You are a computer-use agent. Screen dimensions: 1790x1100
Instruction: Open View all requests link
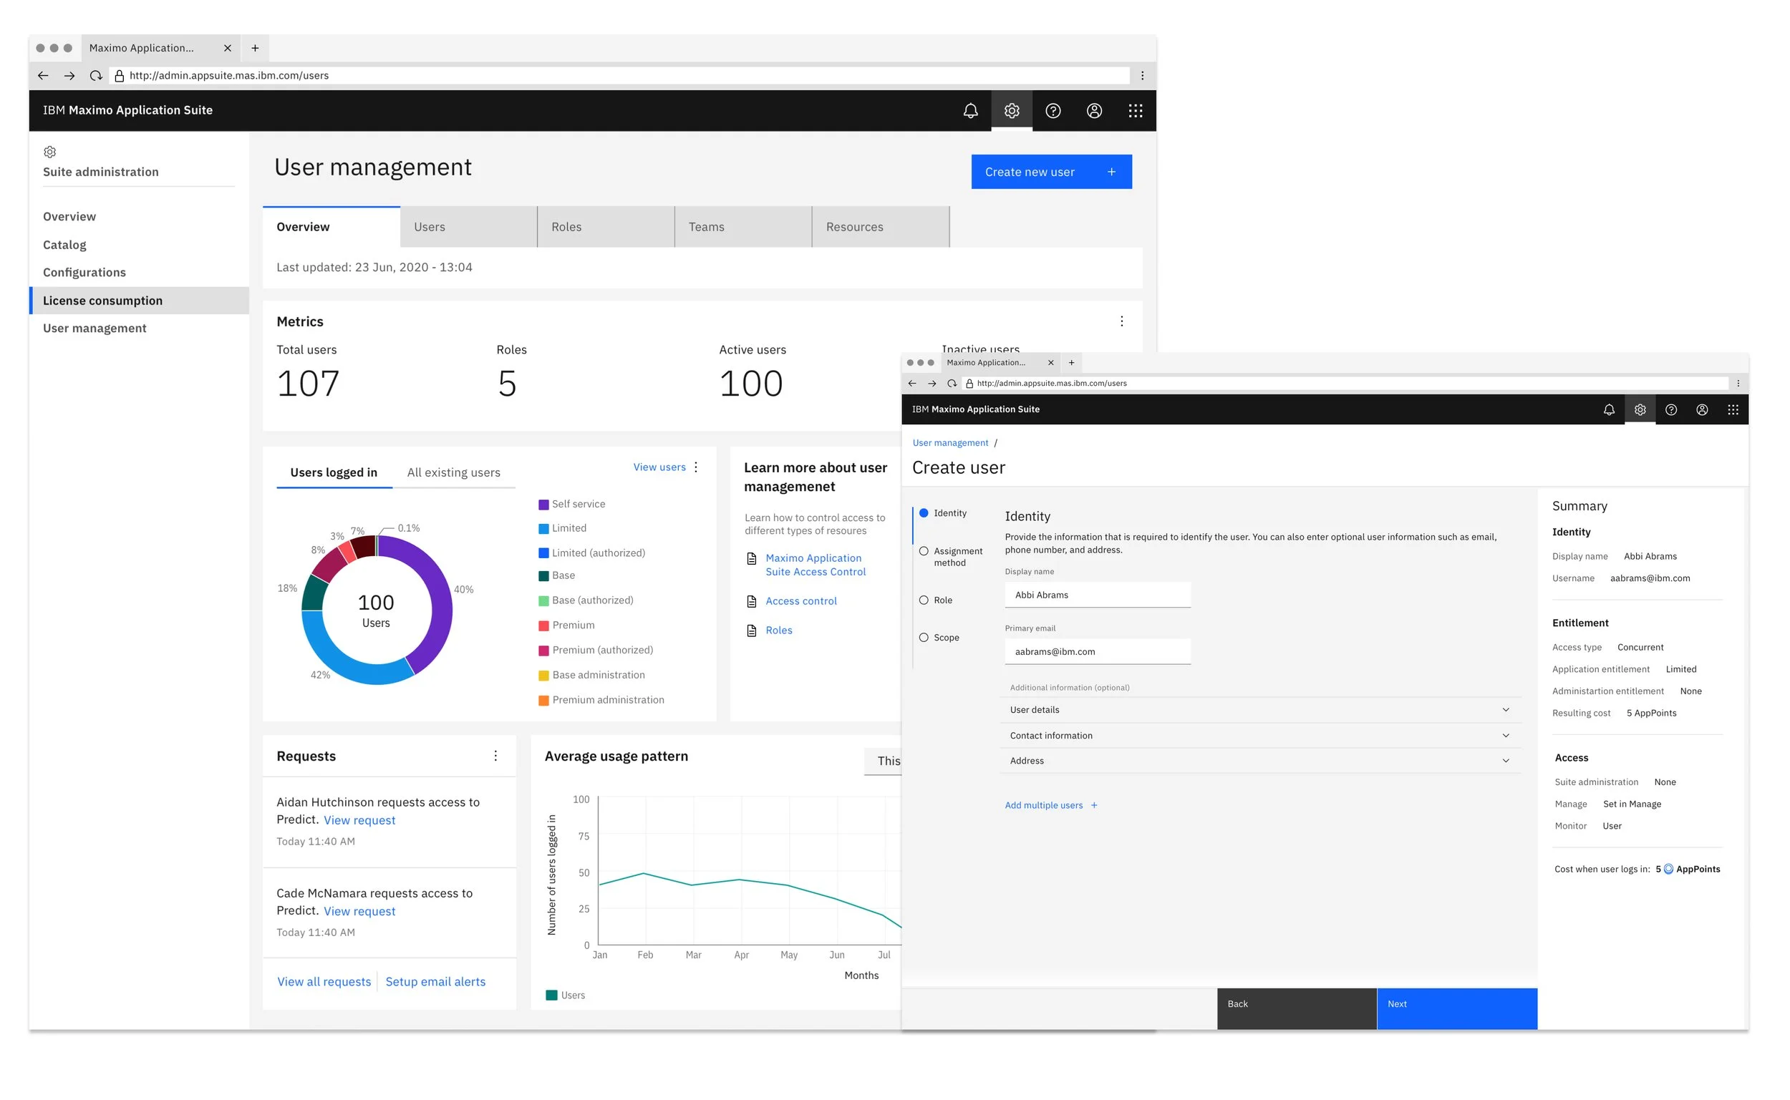(324, 981)
